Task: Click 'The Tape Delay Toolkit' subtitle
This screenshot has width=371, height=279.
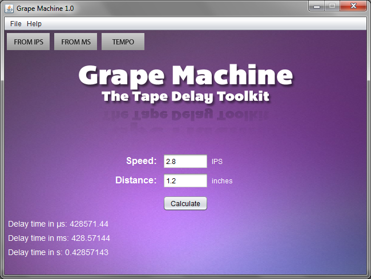Action: (185, 97)
